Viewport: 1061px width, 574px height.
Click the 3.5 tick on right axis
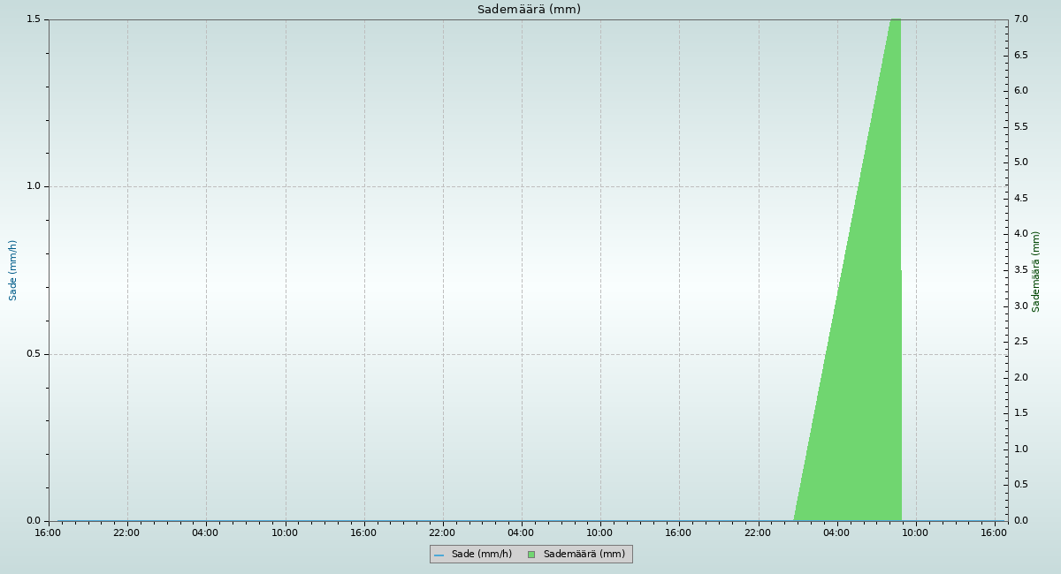[x=1019, y=270]
